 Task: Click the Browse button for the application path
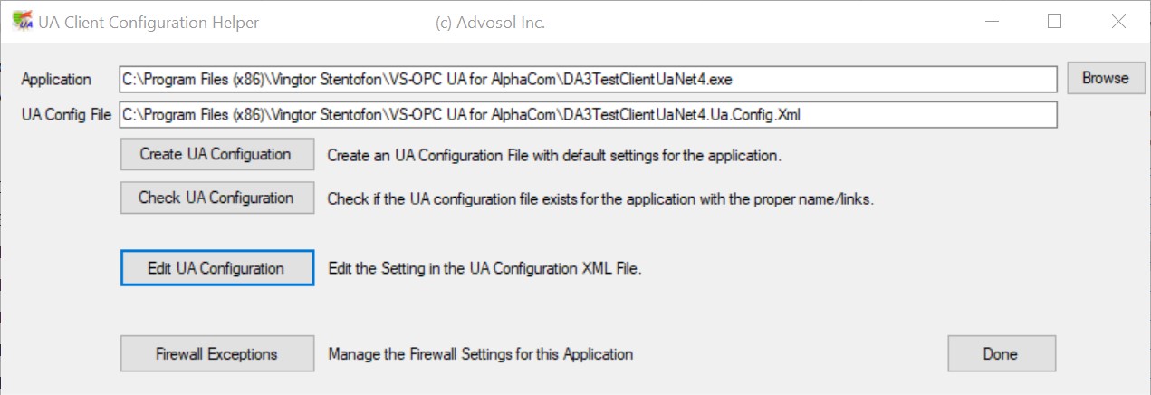pyautogui.click(x=1105, y=79)
